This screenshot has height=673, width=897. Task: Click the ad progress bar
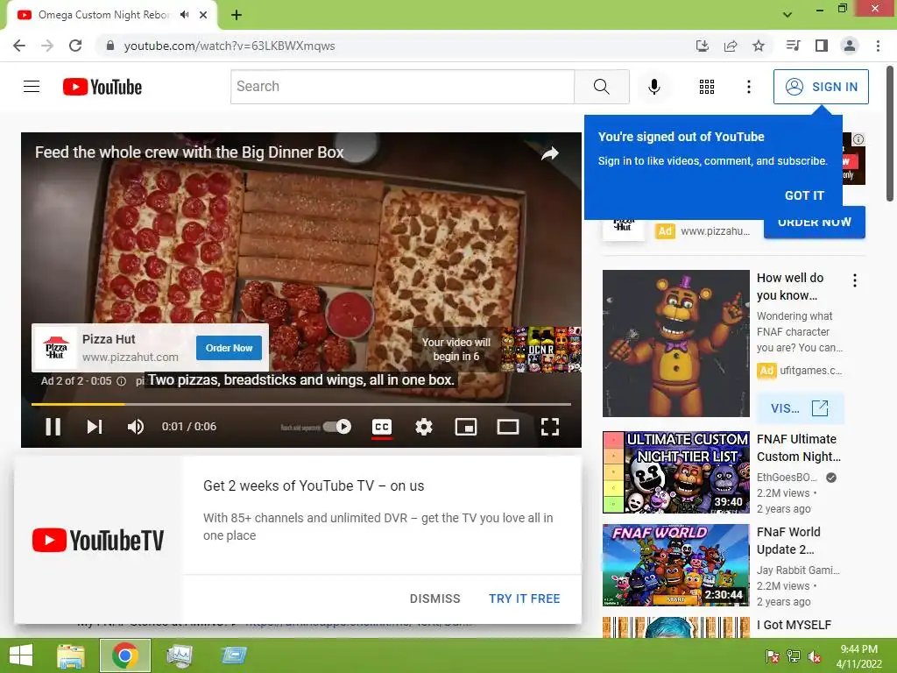301,404
